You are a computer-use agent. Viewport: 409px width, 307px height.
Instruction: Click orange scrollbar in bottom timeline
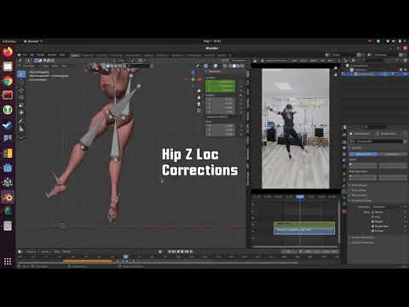87,261
